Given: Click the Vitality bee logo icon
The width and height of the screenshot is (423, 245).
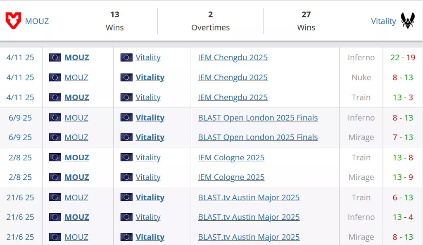Looking at the screenshot, I should point(407,21).
